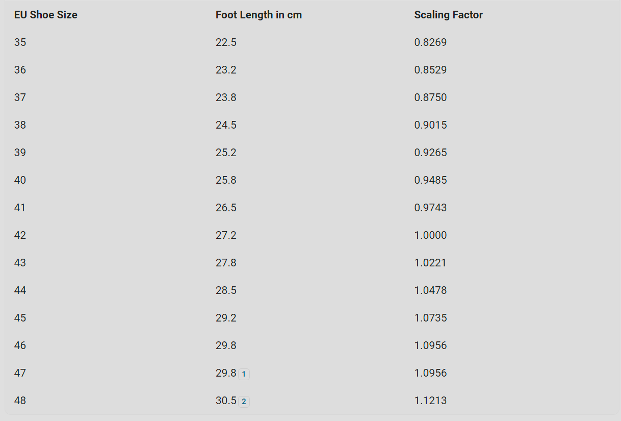The image size is (621, 421).
Task: Select the EU shoe size 38 cell
Action: click(20, 125)
